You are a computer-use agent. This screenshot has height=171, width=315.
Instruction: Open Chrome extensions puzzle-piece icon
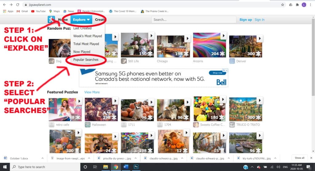pos(297,5)
